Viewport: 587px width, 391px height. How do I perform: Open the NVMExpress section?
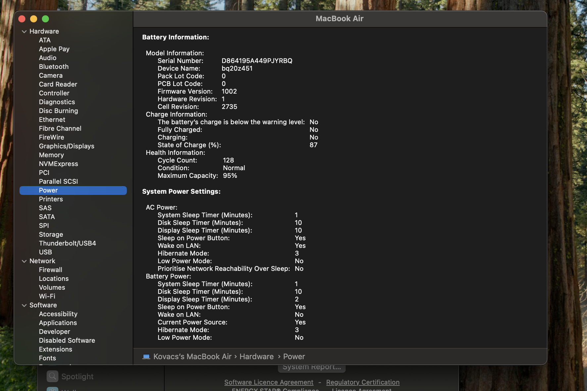coord(59,164)
